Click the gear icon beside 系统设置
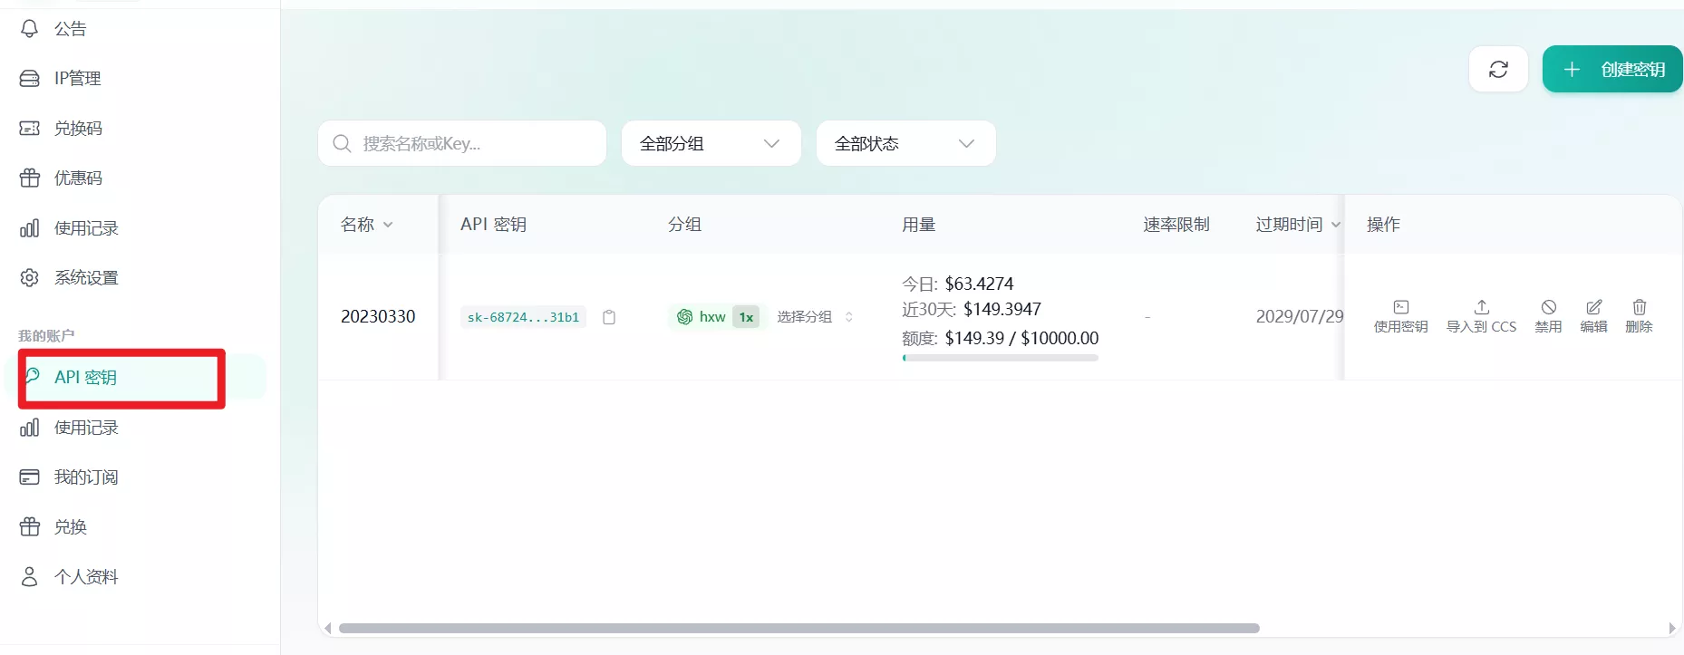 tap(30, 278)
